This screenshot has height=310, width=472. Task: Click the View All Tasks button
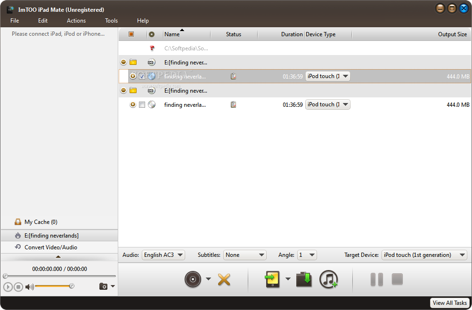tap(450, 303)
